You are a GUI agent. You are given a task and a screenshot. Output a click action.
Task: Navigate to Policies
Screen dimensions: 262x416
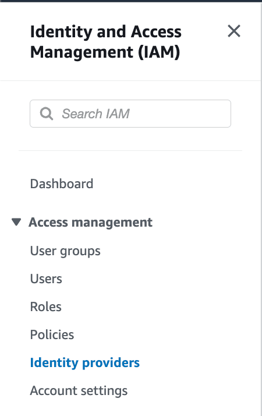[52, 334]
